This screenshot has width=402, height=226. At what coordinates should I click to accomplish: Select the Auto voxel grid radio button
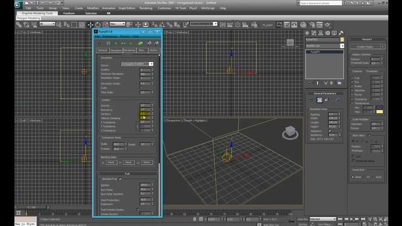click(x=374, y=177)
